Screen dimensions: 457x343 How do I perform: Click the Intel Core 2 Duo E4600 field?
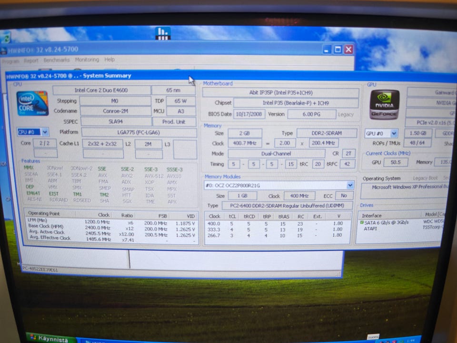[x=101, y=90]
